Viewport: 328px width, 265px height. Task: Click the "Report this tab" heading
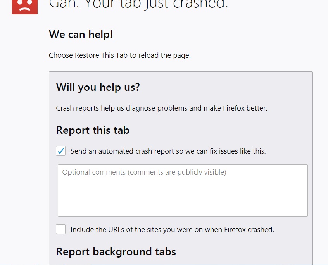pyautogui.click(x=93, y=130)
